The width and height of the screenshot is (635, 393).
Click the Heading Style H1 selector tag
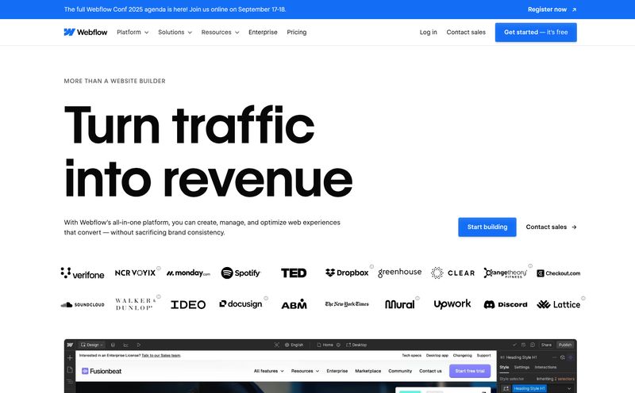tap(529, 388)
